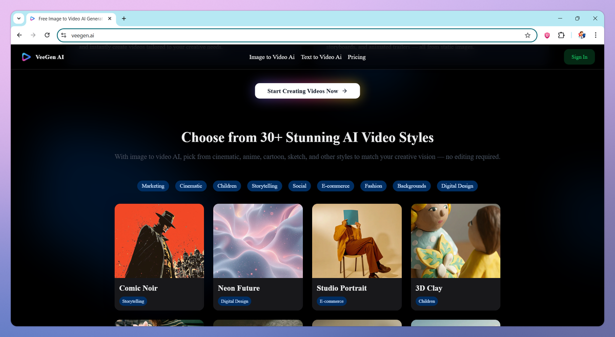Click the browser profile avatar icon
The height and width of the screenshot is (337, 615).
[x=582, y=35]
